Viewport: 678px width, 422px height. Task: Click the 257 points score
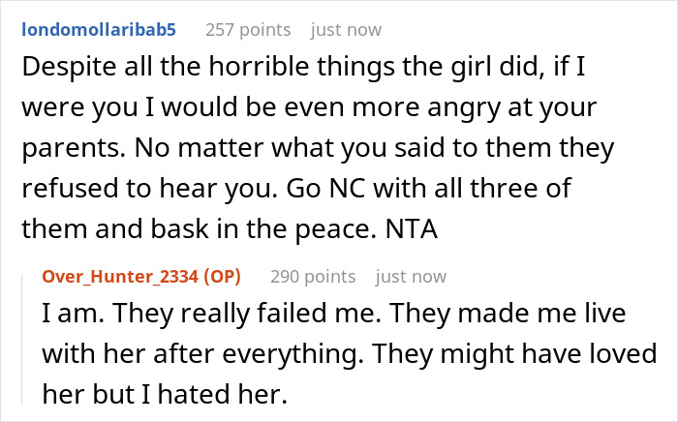click(x=247, y=29)
